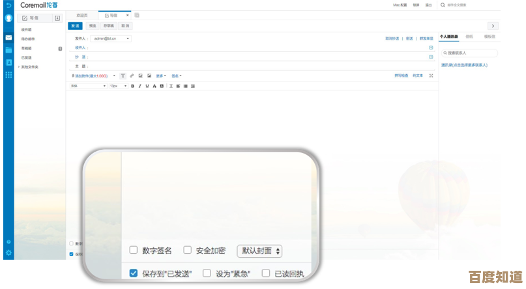
Task: Toggle the T text formatting icon
Action: [123, 76]
